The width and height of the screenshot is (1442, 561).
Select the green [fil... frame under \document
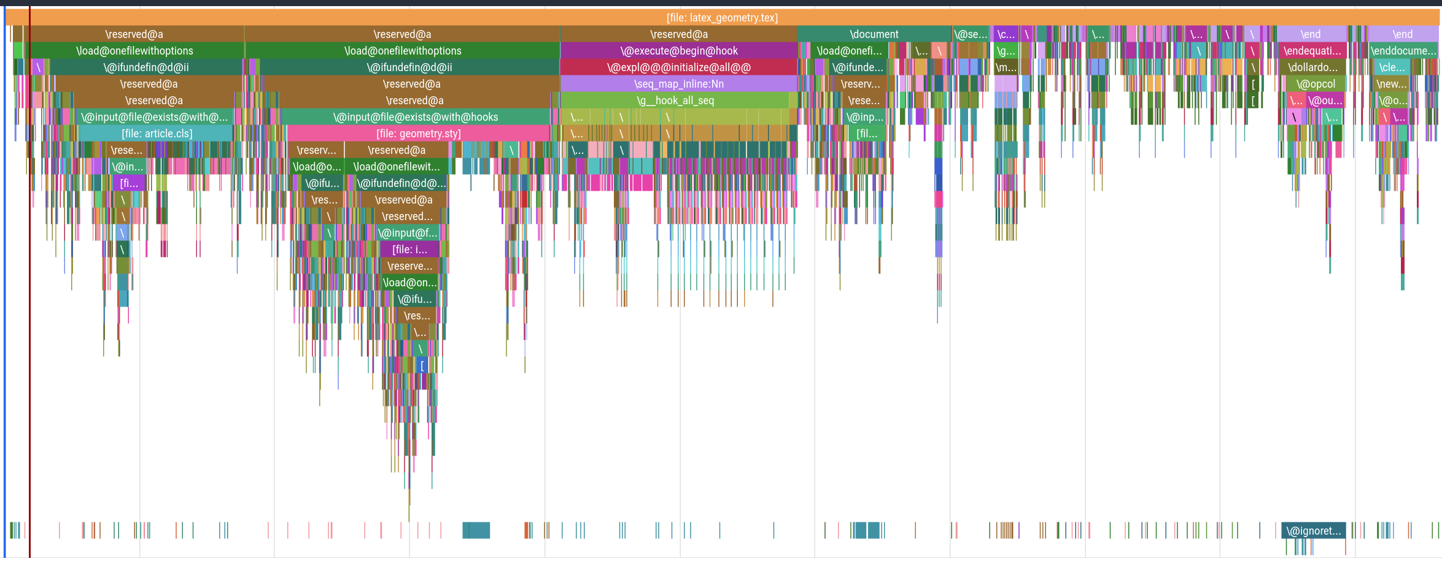867,134
